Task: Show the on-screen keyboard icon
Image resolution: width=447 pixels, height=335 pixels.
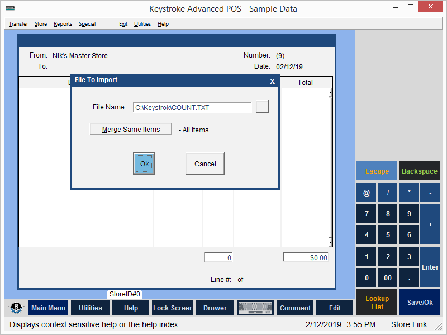Action: tap(255, 308)
